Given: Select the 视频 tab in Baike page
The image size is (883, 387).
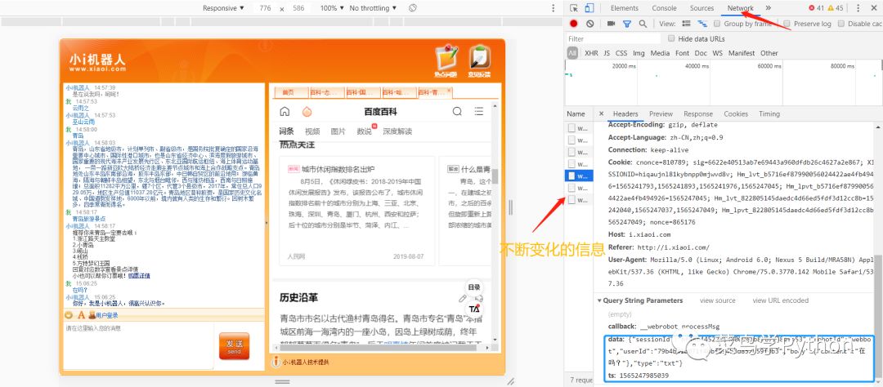Looking at the screenshot, I should (312, 131).
